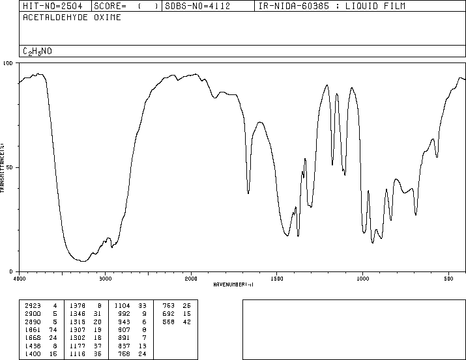Click the 100 y-axis tick label
The width and height of the screenshot is (466, 360).
coord(8,63)
